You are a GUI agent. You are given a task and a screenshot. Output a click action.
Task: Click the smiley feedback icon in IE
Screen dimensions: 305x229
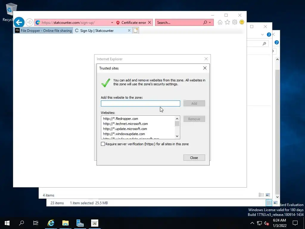click(x=242, y=22)
